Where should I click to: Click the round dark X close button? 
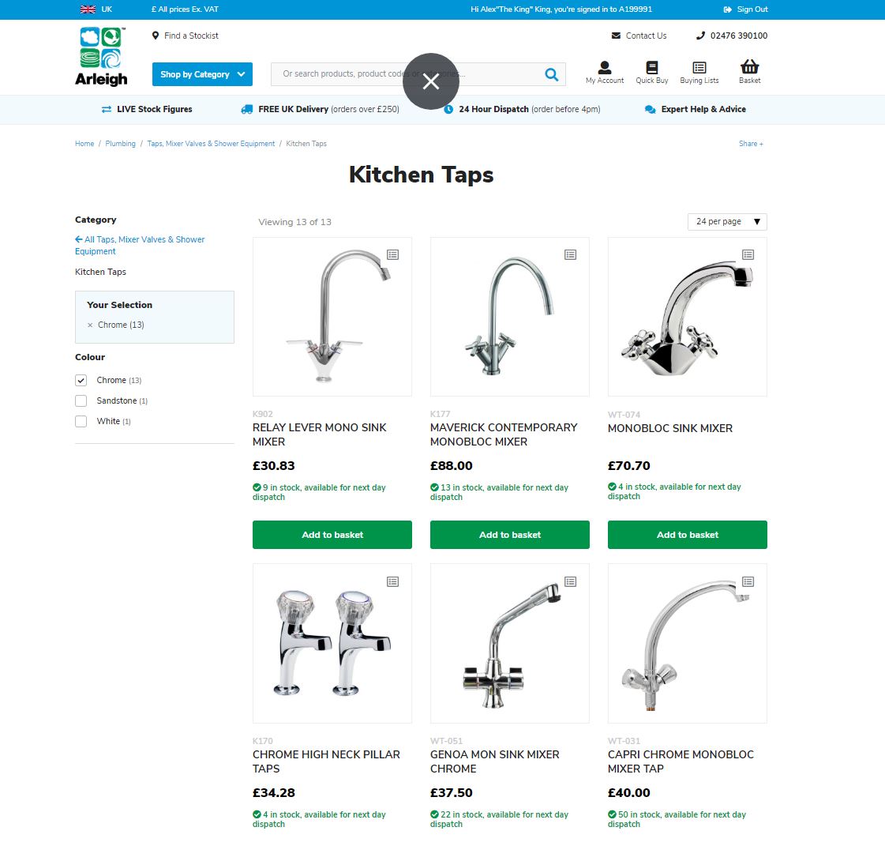tap(430, 81)
